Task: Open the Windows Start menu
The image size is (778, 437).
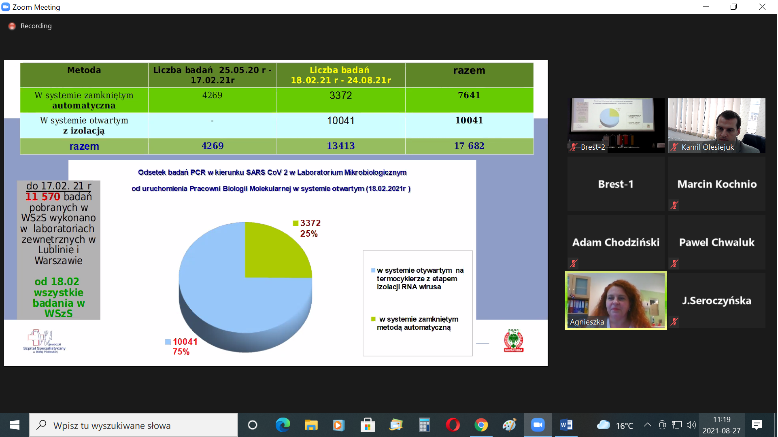Action: click(15, 425)
